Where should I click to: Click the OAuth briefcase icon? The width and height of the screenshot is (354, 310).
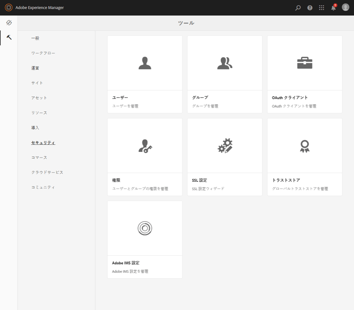(x=304, y=63)
